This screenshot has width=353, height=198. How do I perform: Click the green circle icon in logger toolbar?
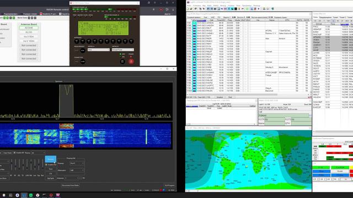pyautogui.click(x=247, y=9)
